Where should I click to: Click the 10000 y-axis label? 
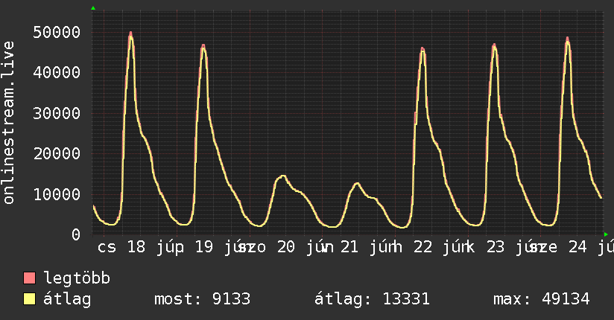click(x=57, y=194)
